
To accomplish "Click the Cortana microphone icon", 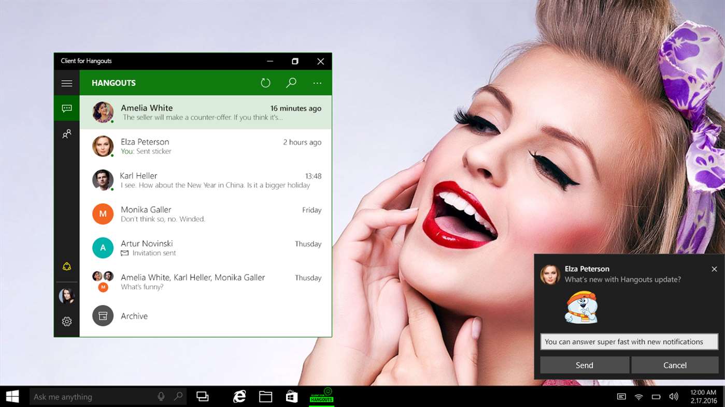I will [161, 397].
